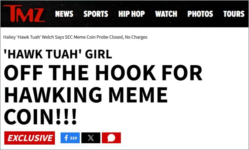Click the Facebook 'f' logo glyph
The height and width of the screenshot is (150, 249).
pyautogui.click(x=66, y=138)
